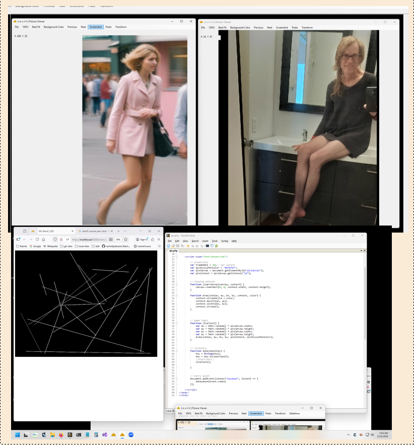Screen dimensions: 414x445
Task: Click the Zoom app icon in taskbar
Action: point(131,434)
